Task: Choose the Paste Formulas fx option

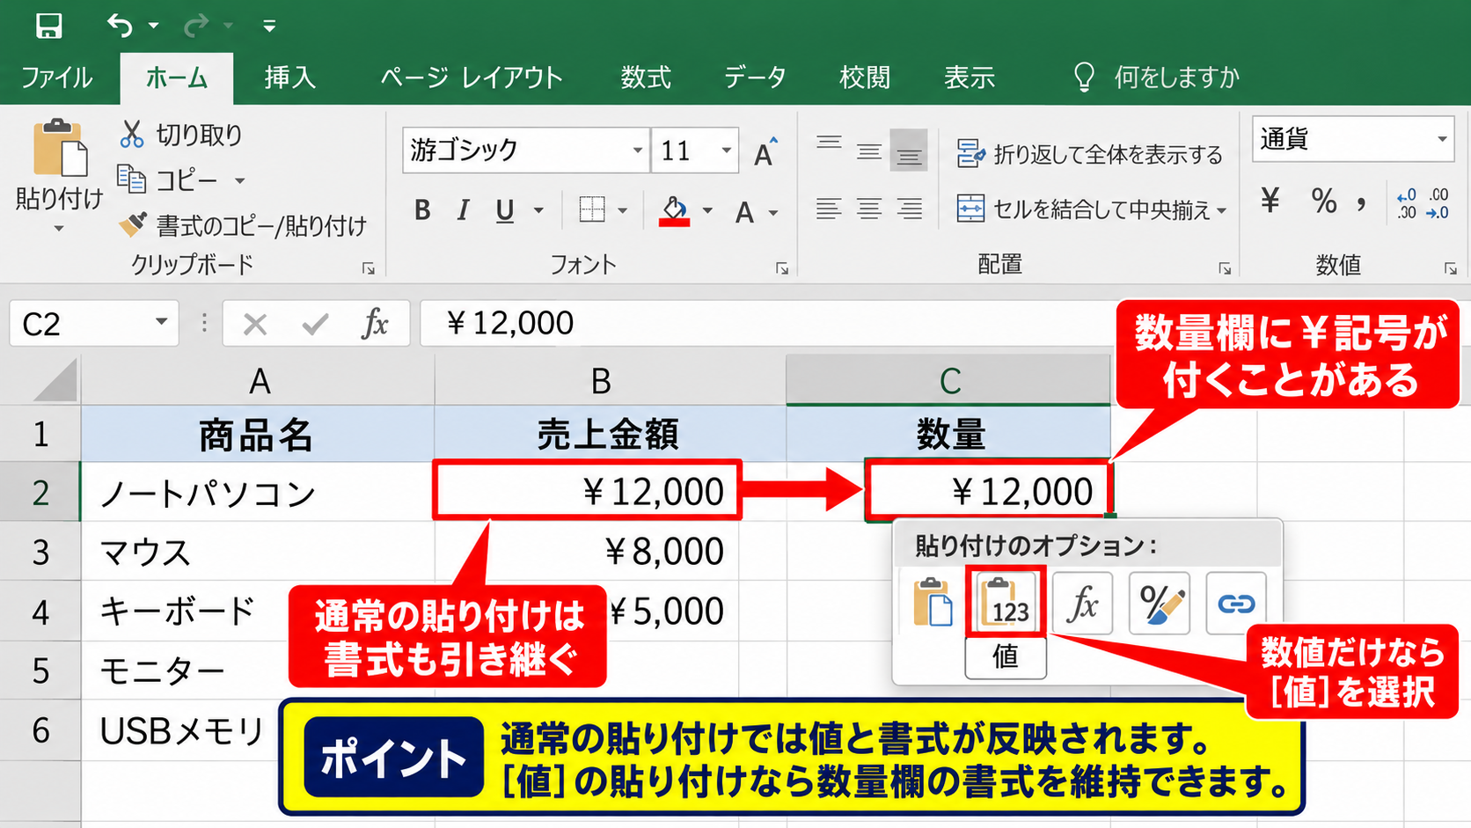Action: point(1082,604)
